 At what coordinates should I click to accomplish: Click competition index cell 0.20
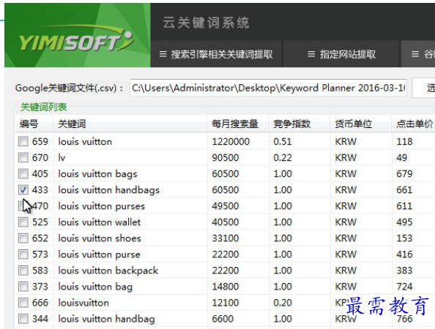(x=283, y=303)
